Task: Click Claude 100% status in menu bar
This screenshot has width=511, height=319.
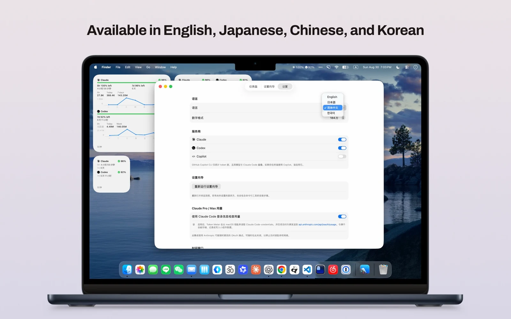Action: coord(298,67)
